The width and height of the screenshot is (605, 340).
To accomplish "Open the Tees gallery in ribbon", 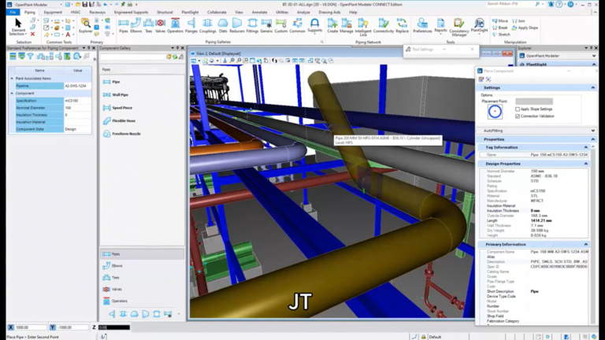I will tap(149, 26).
